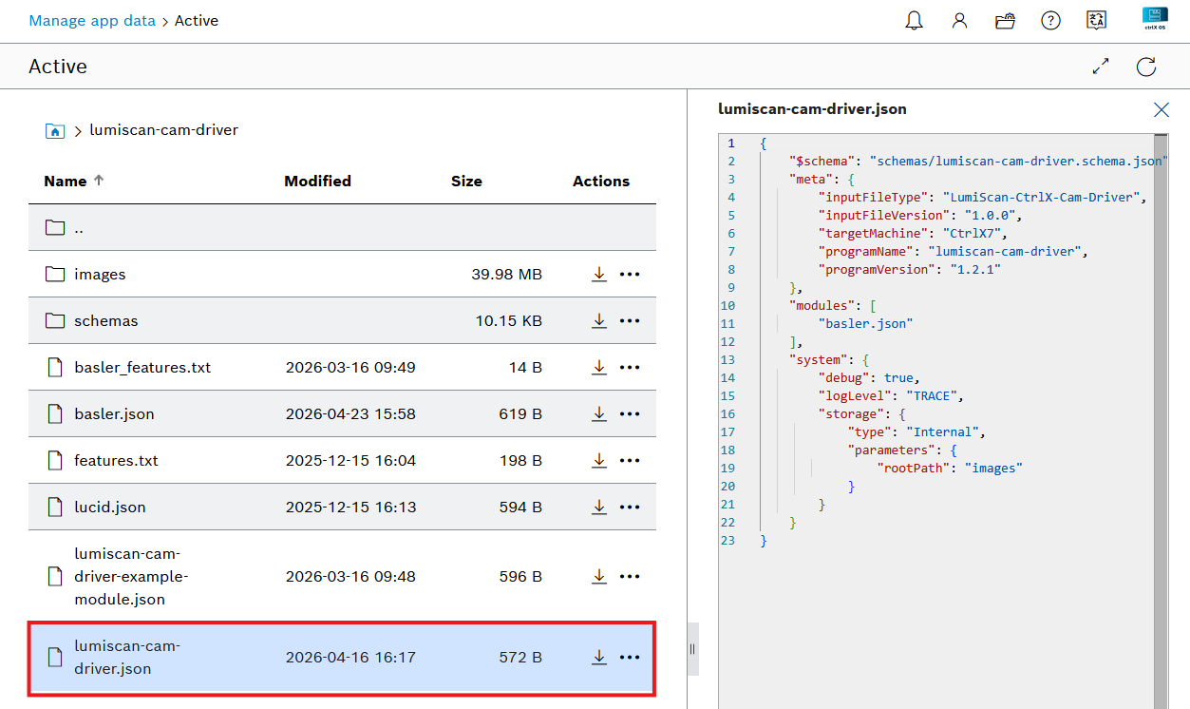1190x709 pixels.
Task: Download basler.json file
Action: click(x=599, y=414)
